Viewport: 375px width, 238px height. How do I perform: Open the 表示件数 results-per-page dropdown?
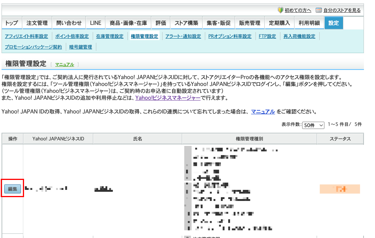pos(313,125)
